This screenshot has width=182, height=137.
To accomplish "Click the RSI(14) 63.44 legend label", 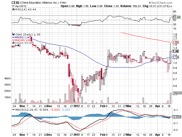I will click(26, 10).
